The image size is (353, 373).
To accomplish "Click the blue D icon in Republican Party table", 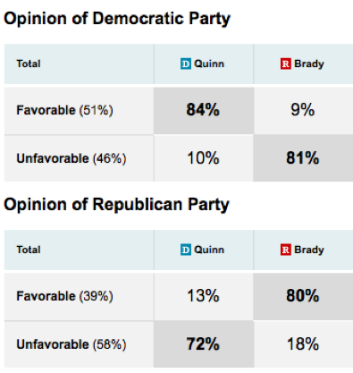I will point(186,250).
